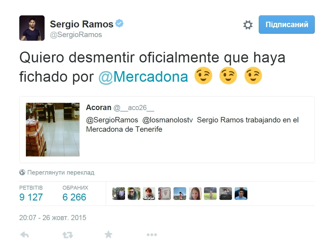Screen dimensions: 335x243
Task: Click the globe icon for translation
Action: [22, 172]
